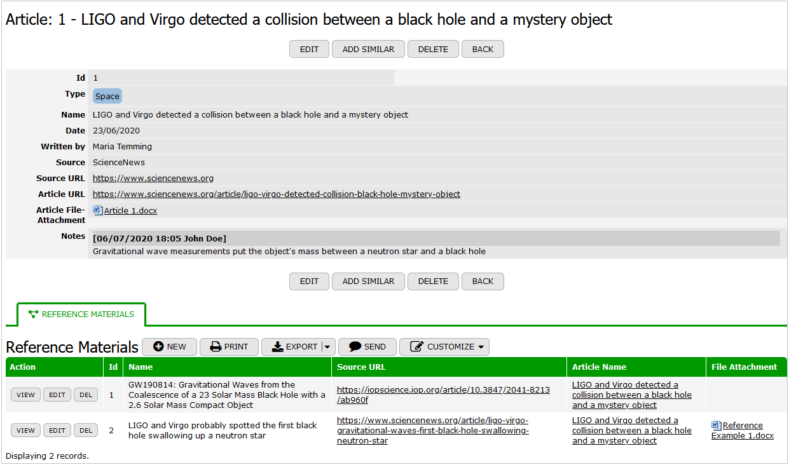Click the Space type tag
Viewport: 789px width, 467px height.
point(107,96)
